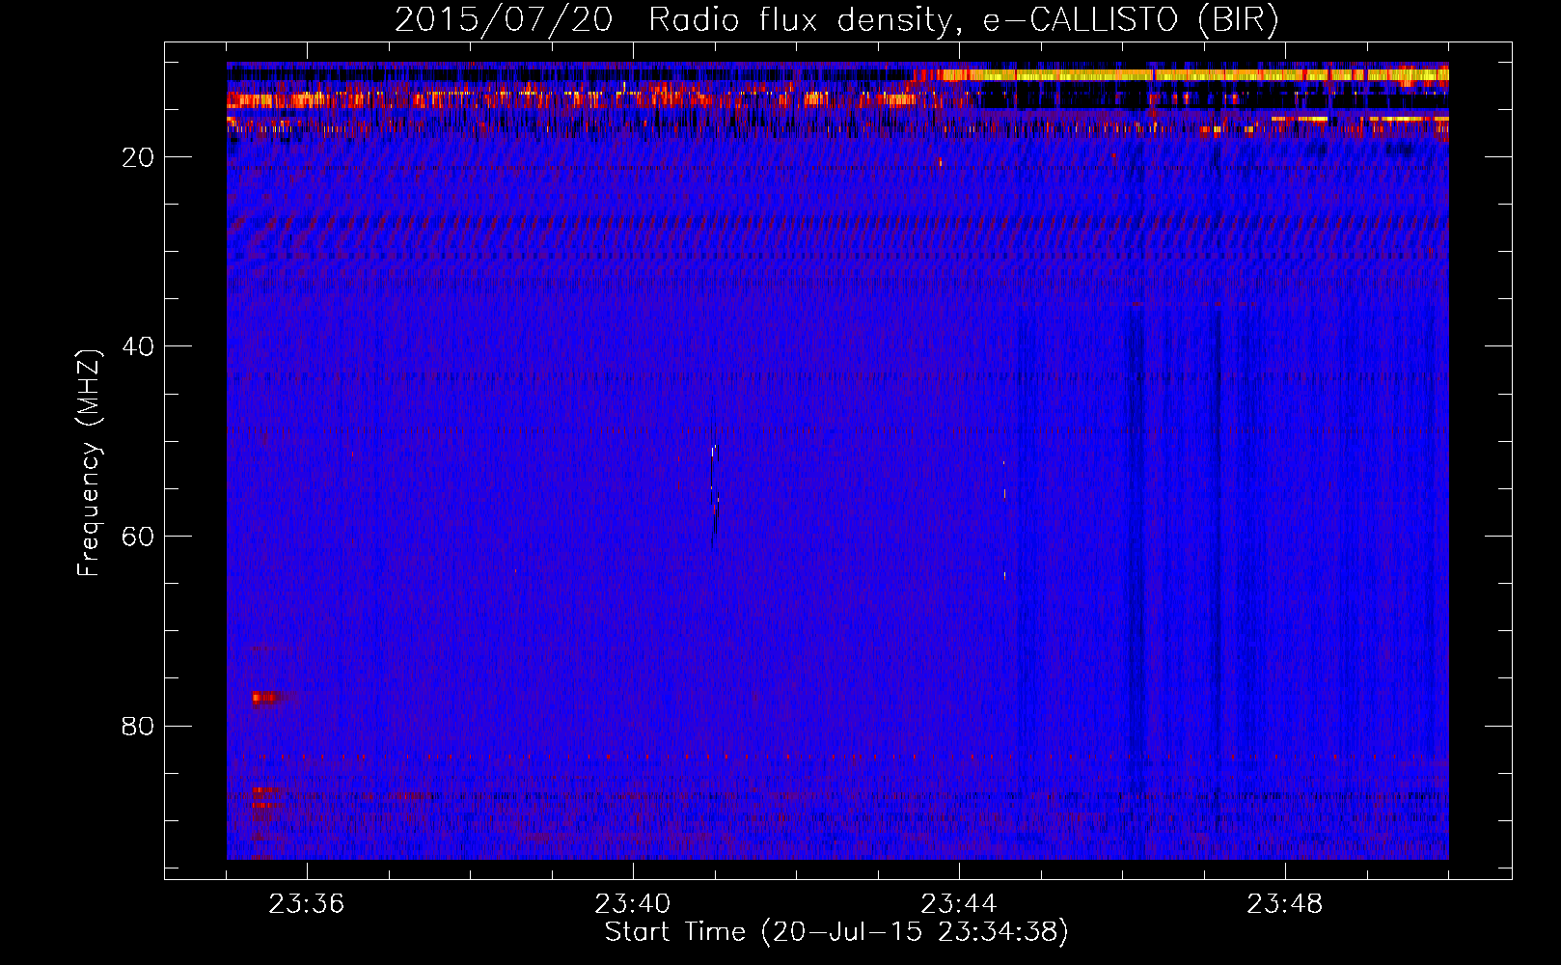Click the narrow vertical burst near 23:41
1561x965 pixels.
[x=715, y=497]
